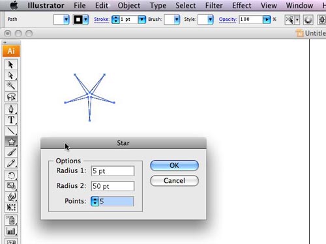Select the black arrow Selection tool
Image resolution: width=326 pixels, height=244 pixels.
[11, 64]
